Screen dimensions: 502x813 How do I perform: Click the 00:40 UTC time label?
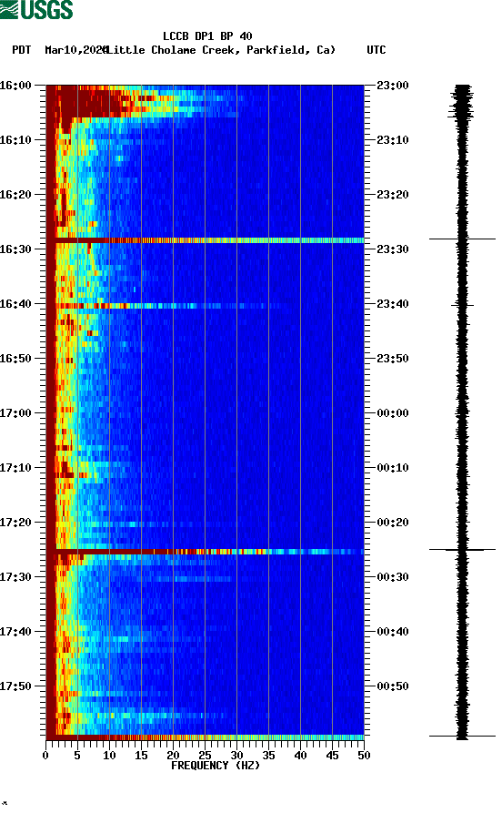pos(393,632)
